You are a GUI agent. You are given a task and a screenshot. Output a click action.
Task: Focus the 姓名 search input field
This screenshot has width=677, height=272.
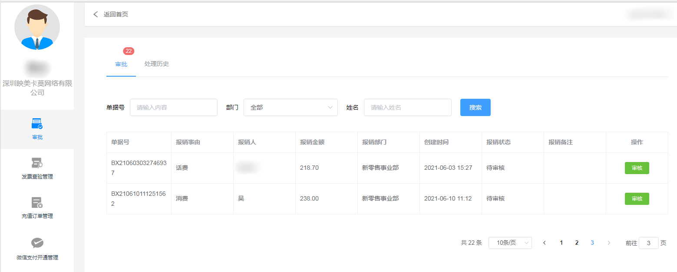[407, 107]
